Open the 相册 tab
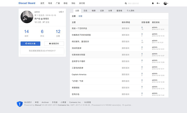The width and height of the screenshot is (187, 113). [93, 11]
